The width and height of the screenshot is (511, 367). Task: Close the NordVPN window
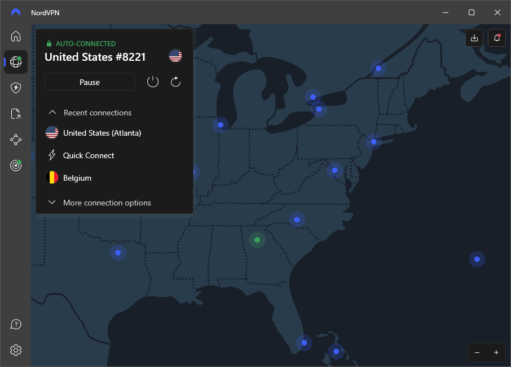click(497, 12)
